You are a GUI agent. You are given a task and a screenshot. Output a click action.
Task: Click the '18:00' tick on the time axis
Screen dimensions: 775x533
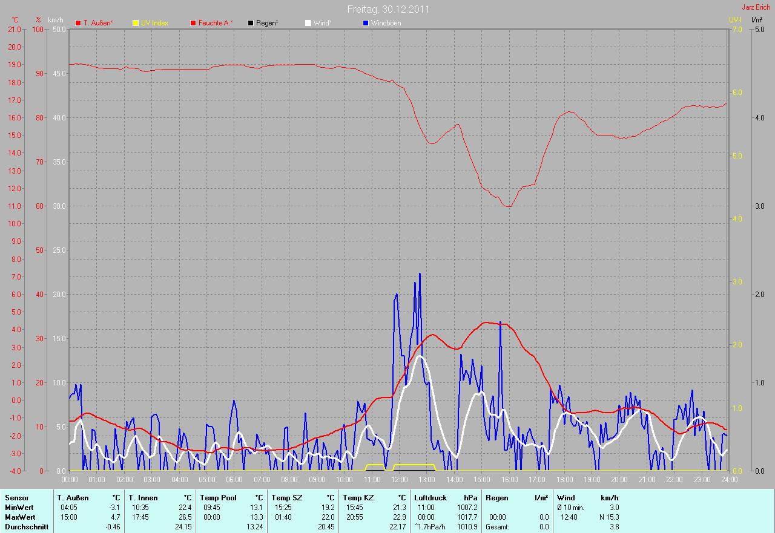point(564,480)
